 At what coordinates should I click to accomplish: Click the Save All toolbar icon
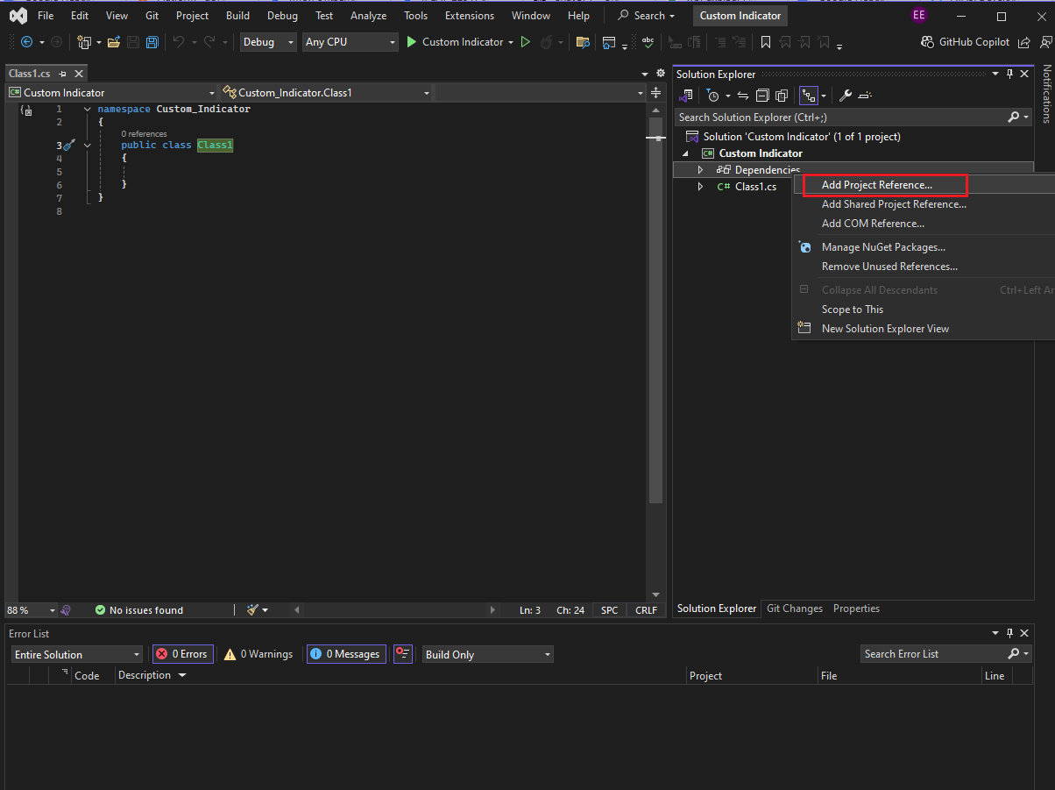[152, 42]
